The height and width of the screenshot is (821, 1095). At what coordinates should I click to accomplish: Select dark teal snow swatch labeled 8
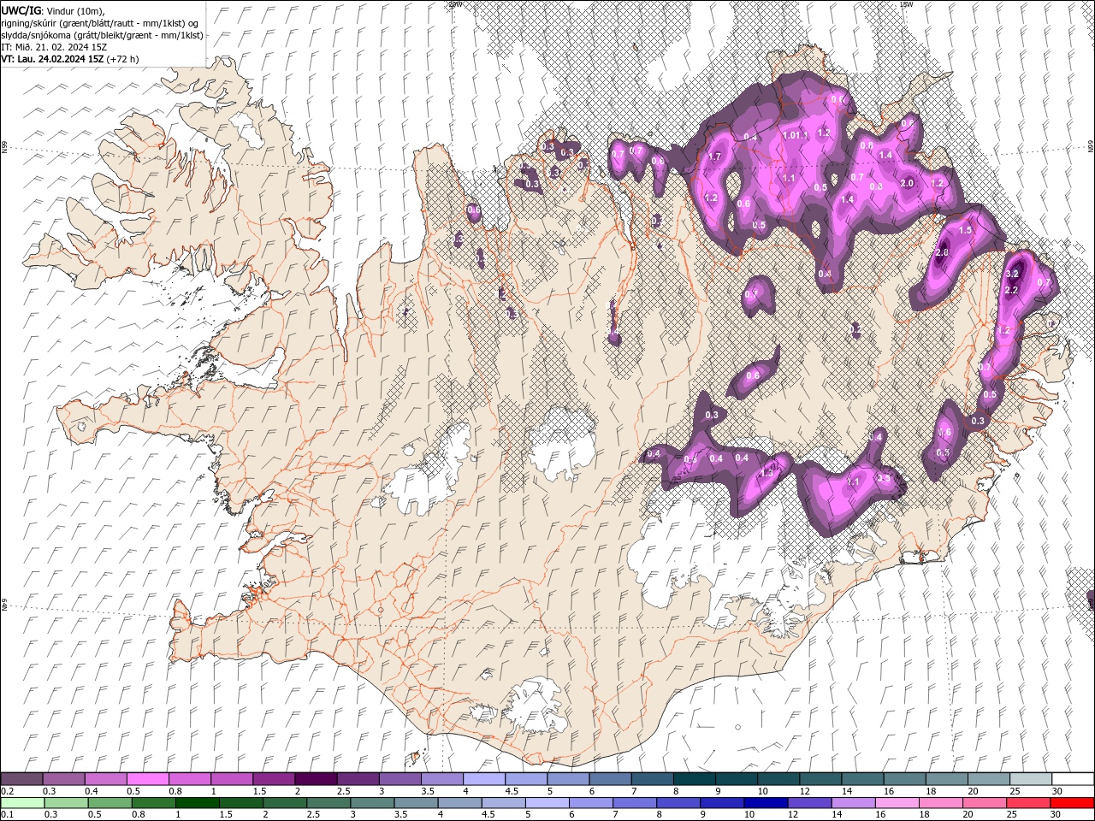click(x=695, y=779)
